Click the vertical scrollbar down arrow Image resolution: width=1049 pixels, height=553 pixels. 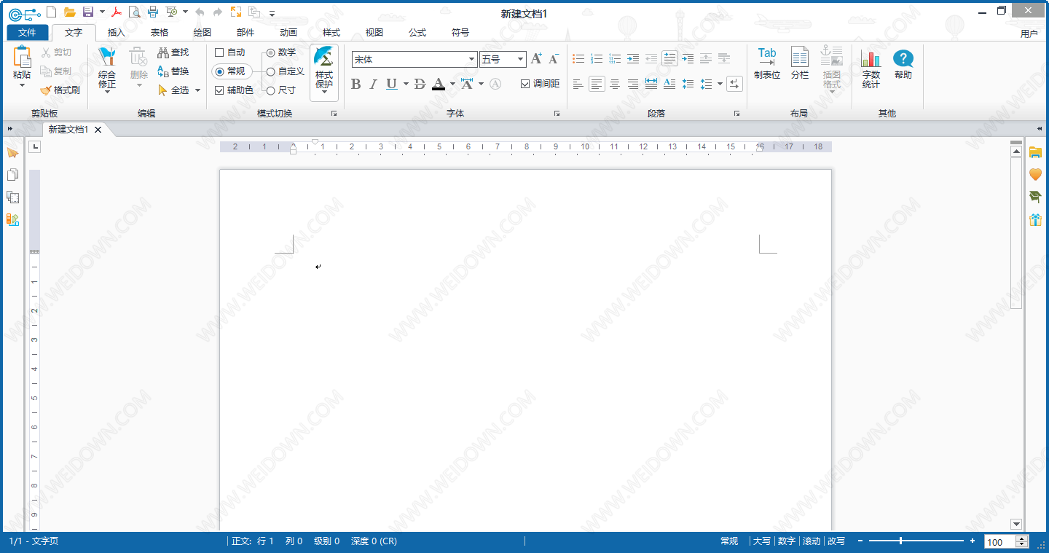coord(1016,524)
